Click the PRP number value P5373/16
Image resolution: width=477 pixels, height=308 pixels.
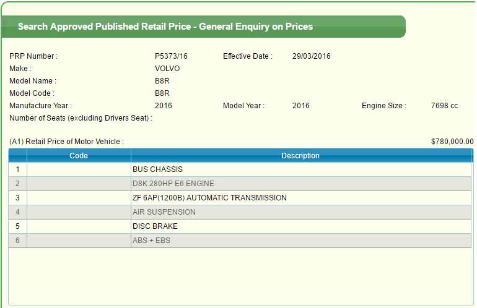tap(171, 56)
